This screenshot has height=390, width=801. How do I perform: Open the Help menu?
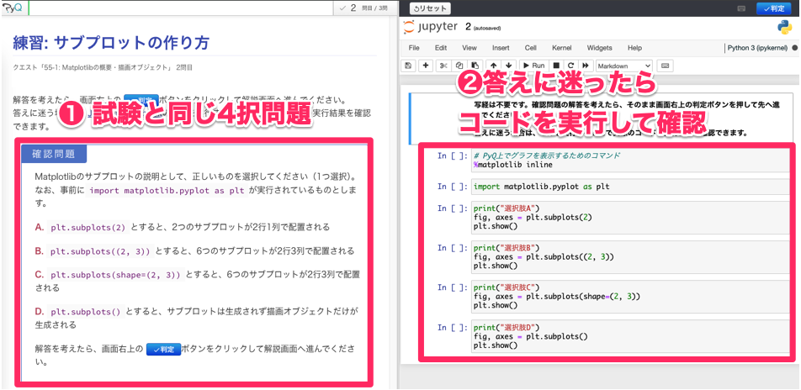pos(634,48)
